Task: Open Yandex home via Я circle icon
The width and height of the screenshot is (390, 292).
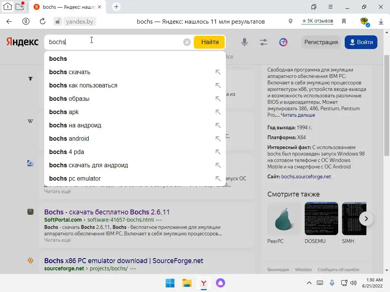Action: point(26,22)
